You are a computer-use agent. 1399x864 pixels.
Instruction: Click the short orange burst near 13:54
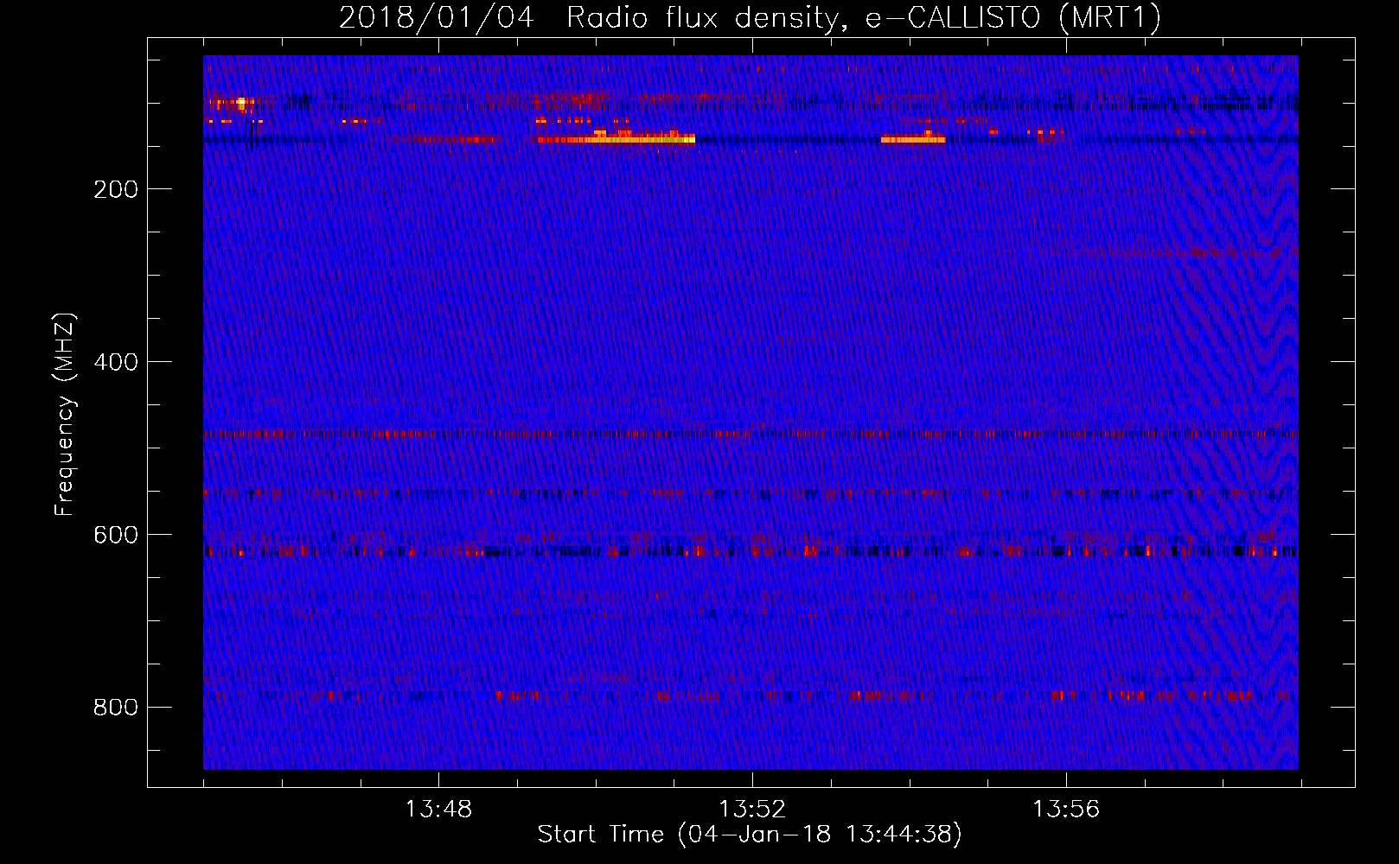click(913, 139)
